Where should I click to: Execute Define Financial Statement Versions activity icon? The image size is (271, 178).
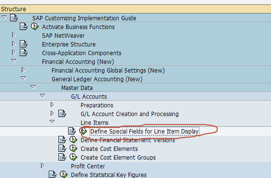[73, 140]
